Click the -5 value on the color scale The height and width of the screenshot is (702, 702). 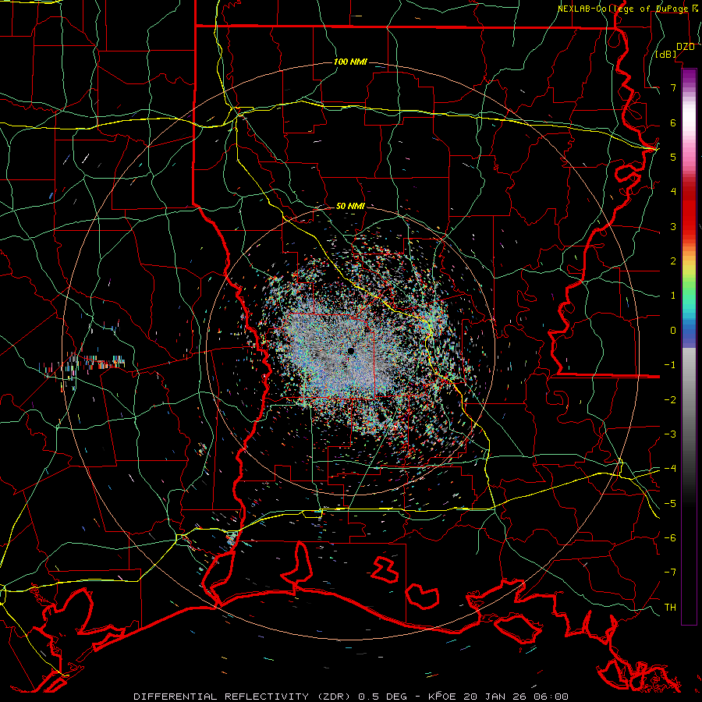[x=670, y=504]
